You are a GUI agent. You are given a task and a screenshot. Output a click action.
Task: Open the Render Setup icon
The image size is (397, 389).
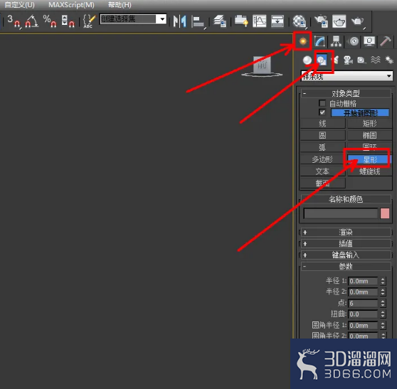pos(321,21)
